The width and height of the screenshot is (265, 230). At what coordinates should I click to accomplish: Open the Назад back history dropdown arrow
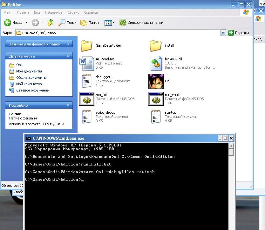[26, 23]
